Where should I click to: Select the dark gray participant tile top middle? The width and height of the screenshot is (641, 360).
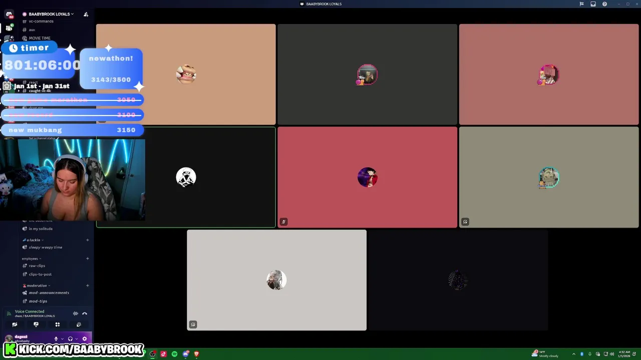click(x=367, y=74)
